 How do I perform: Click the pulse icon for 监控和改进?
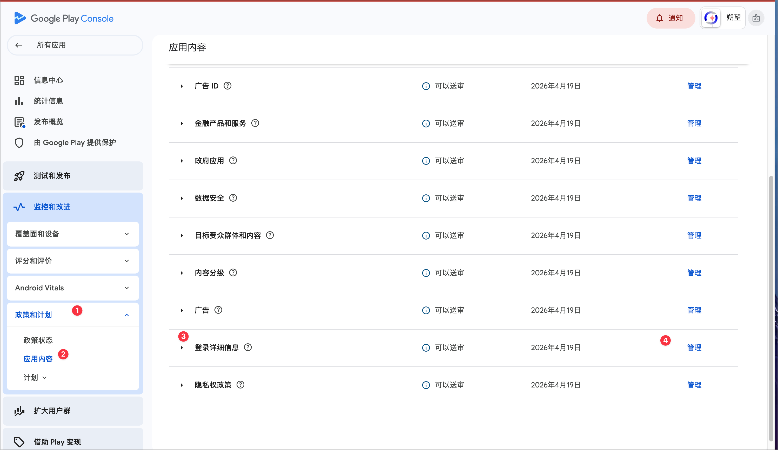(19, 207)
